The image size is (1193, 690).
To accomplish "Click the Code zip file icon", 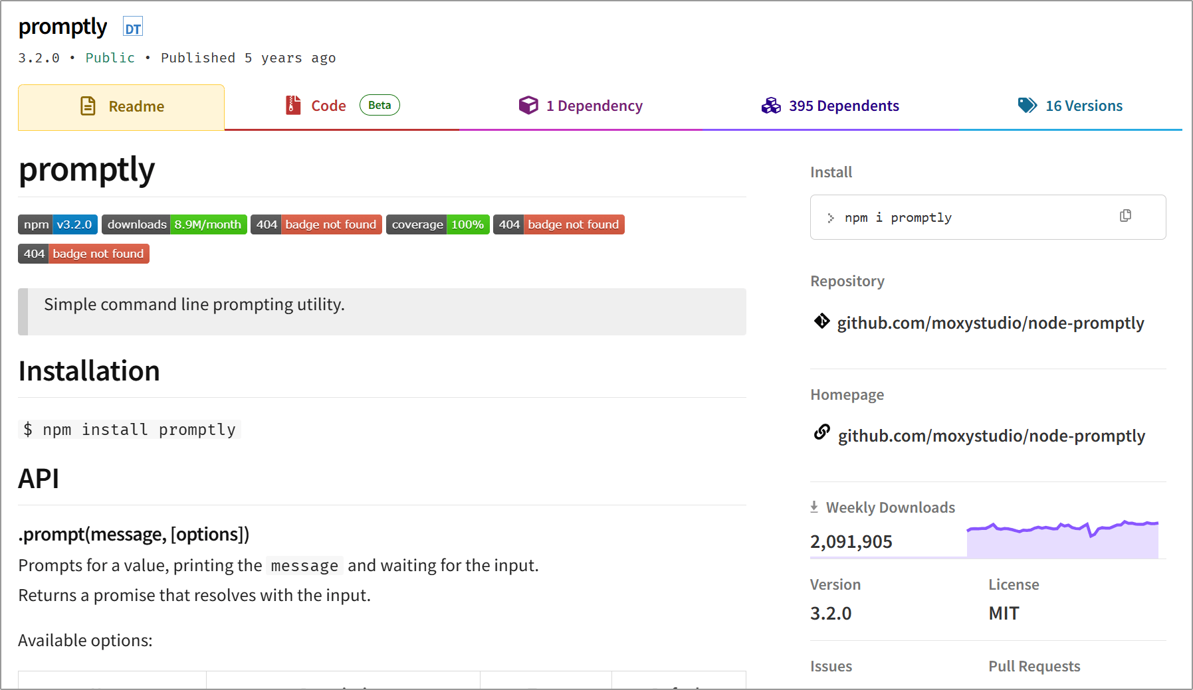I will (293, 105).
